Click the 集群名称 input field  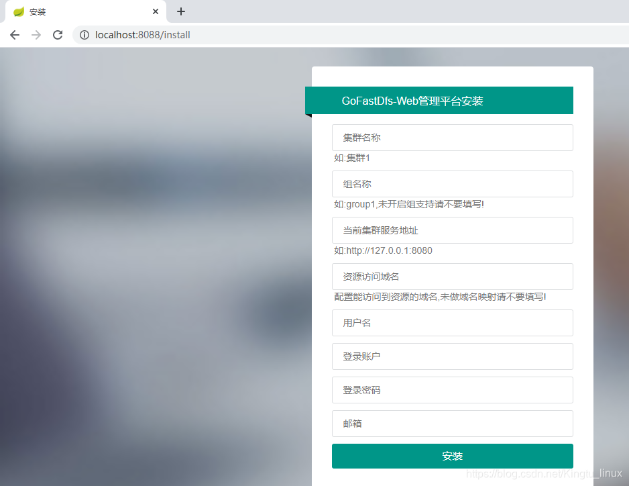(x=452, y=138)
